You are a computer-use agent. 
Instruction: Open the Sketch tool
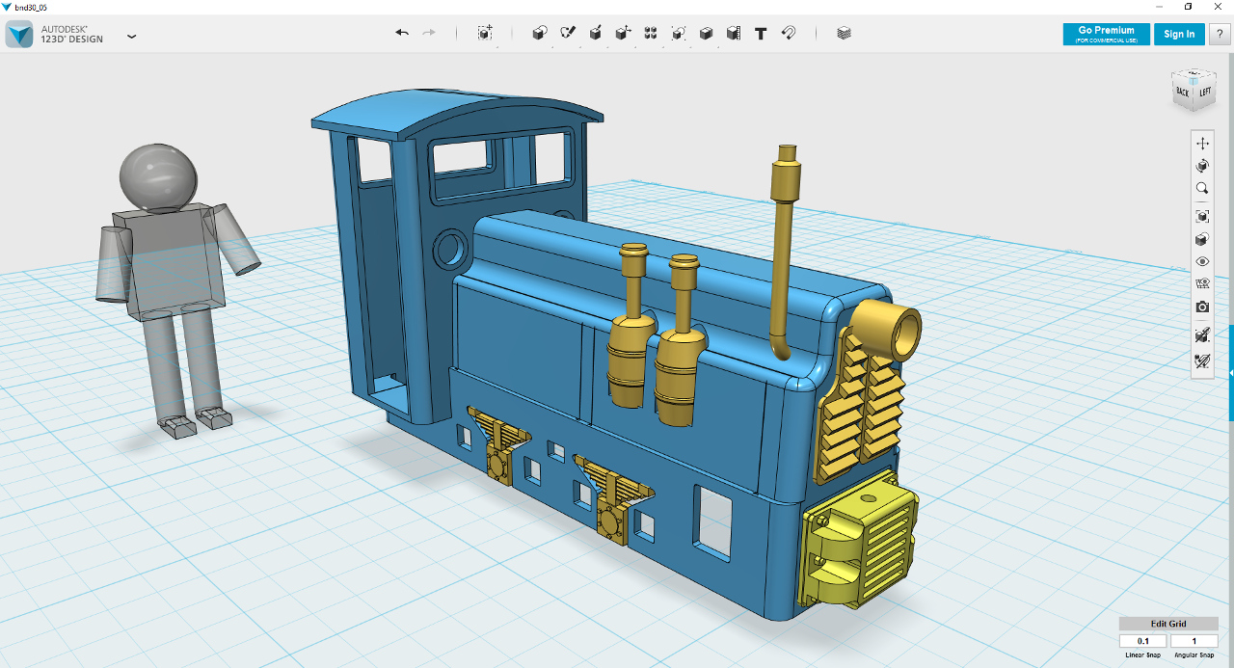[568, 33]
